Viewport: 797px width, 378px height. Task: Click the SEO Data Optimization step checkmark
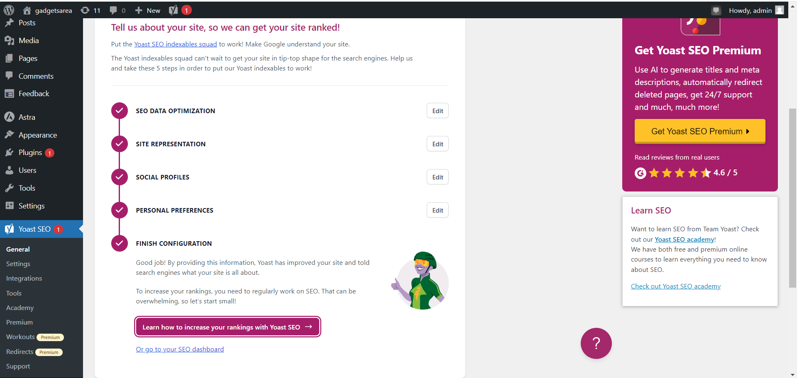[119, 111]
